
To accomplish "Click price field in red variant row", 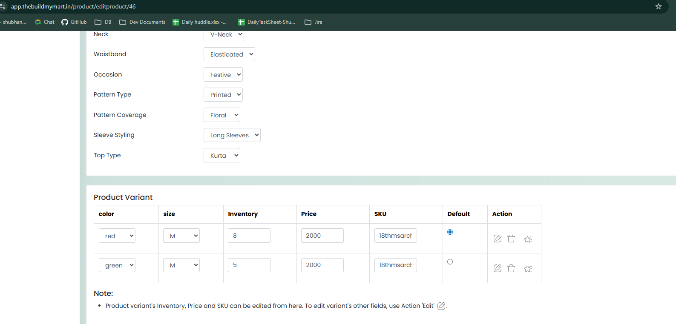I will [x=322, y=236].
